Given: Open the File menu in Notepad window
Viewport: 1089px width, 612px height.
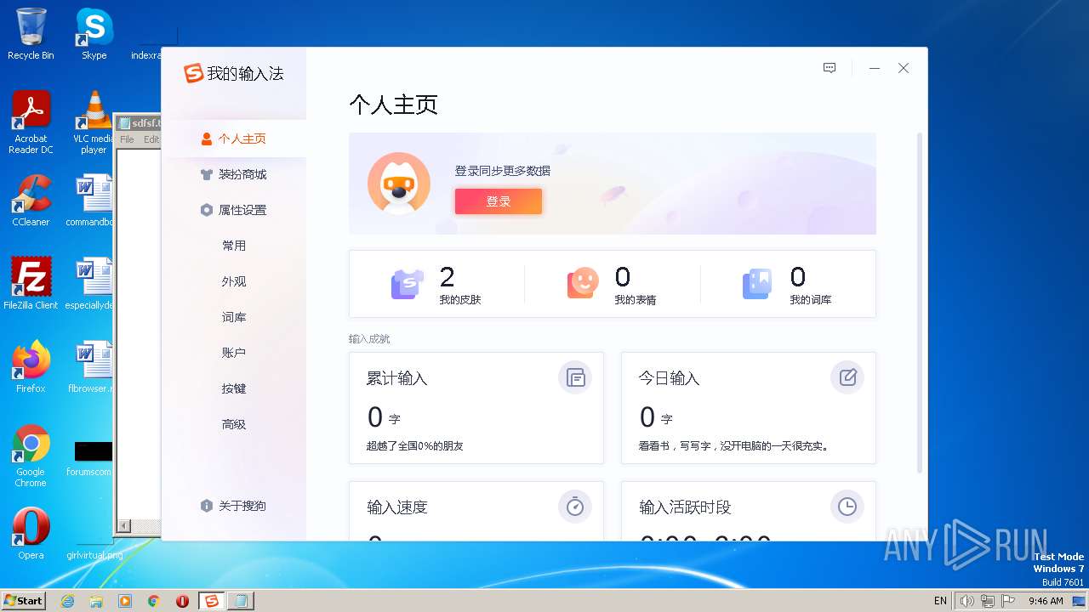Looking at the screenshot, I should pos(127,139).
